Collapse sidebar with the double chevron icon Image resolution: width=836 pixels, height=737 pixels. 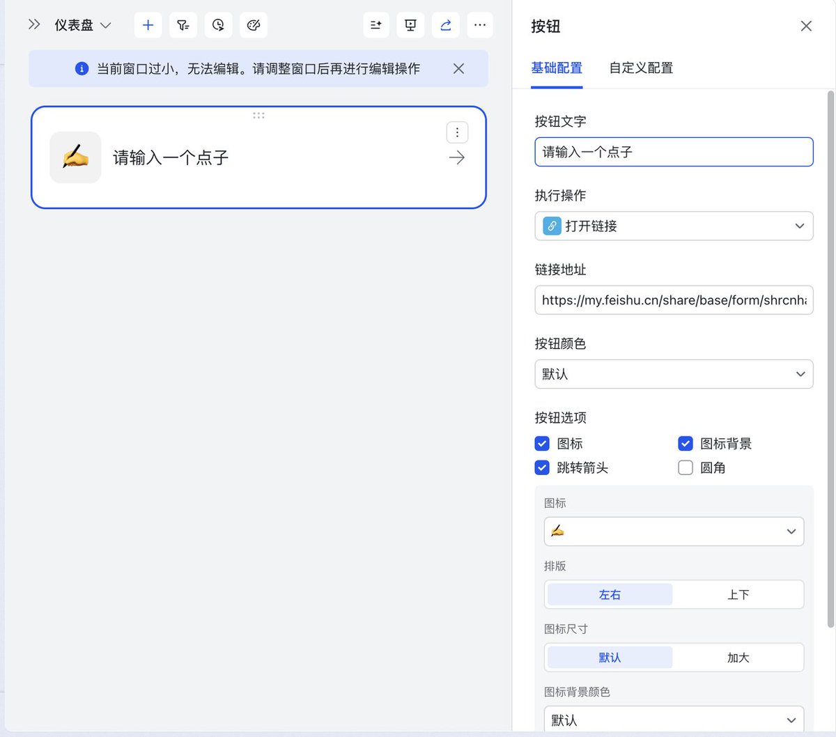tap(34, 24)
